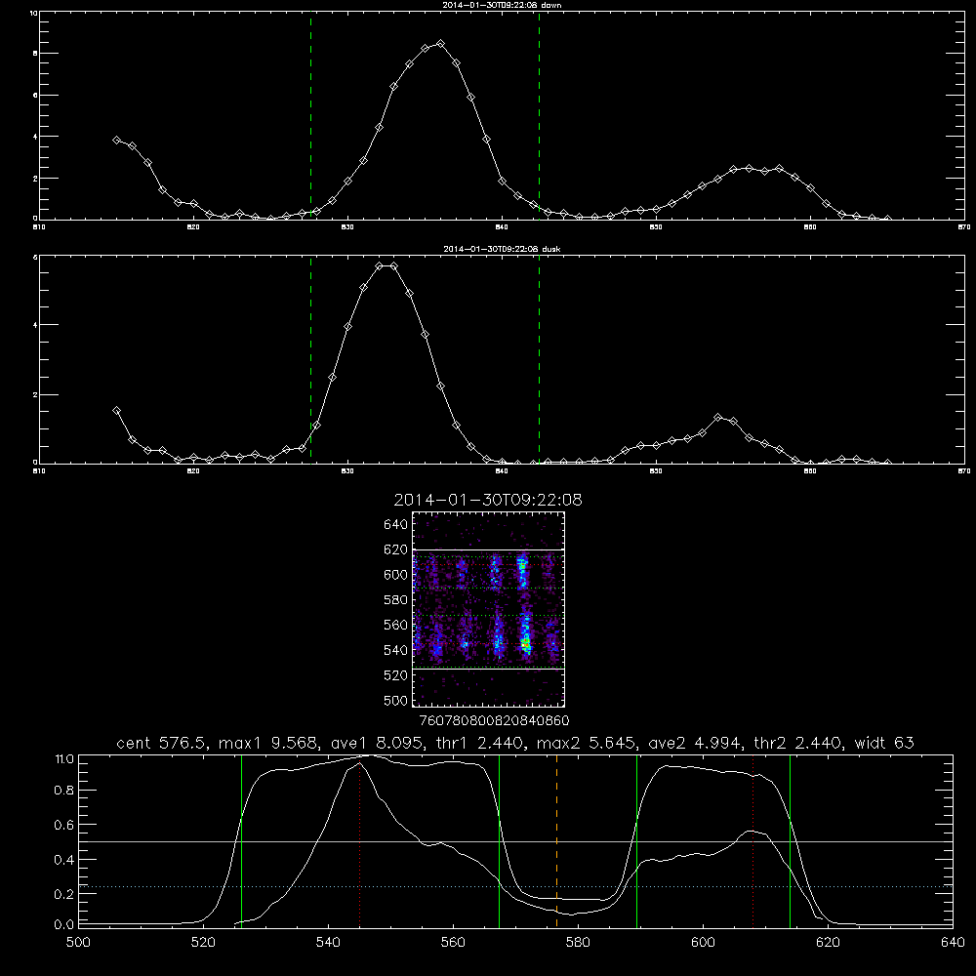This screenshot has width=976, height=976.
Task: Click the left green dashed line in dusk plot
Action: [x=310, y=359]
